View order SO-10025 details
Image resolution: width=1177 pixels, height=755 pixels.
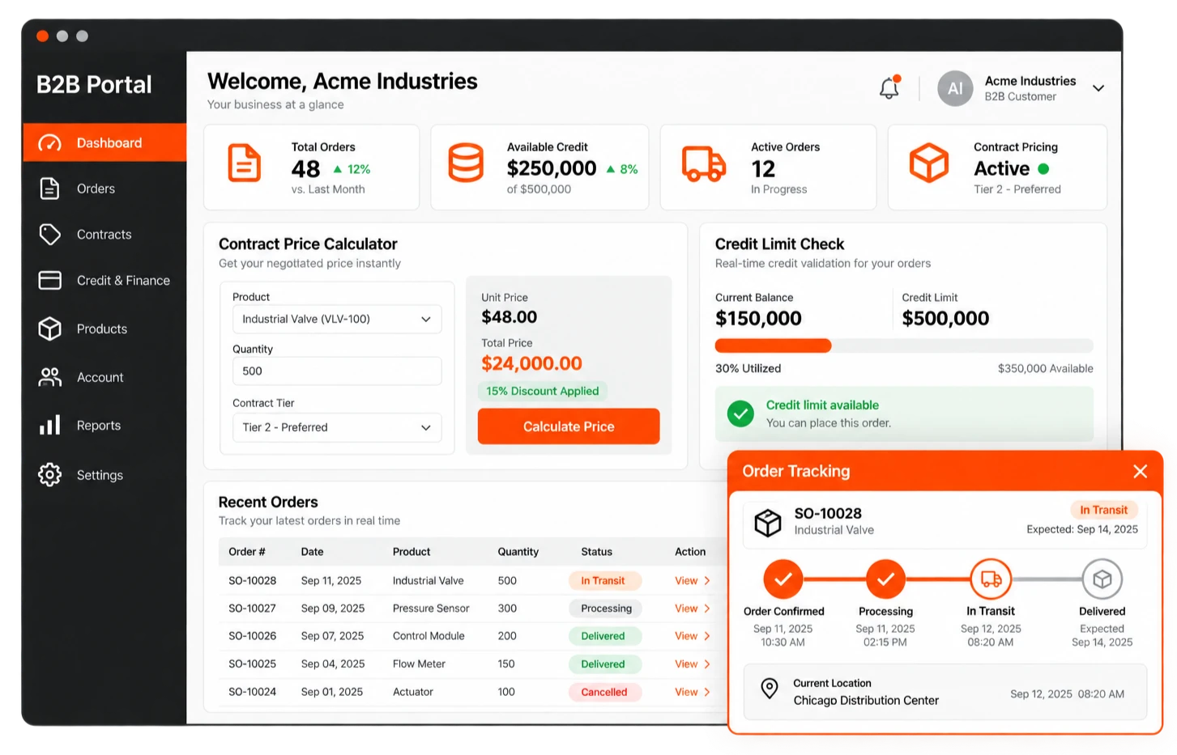click(693, 664)
